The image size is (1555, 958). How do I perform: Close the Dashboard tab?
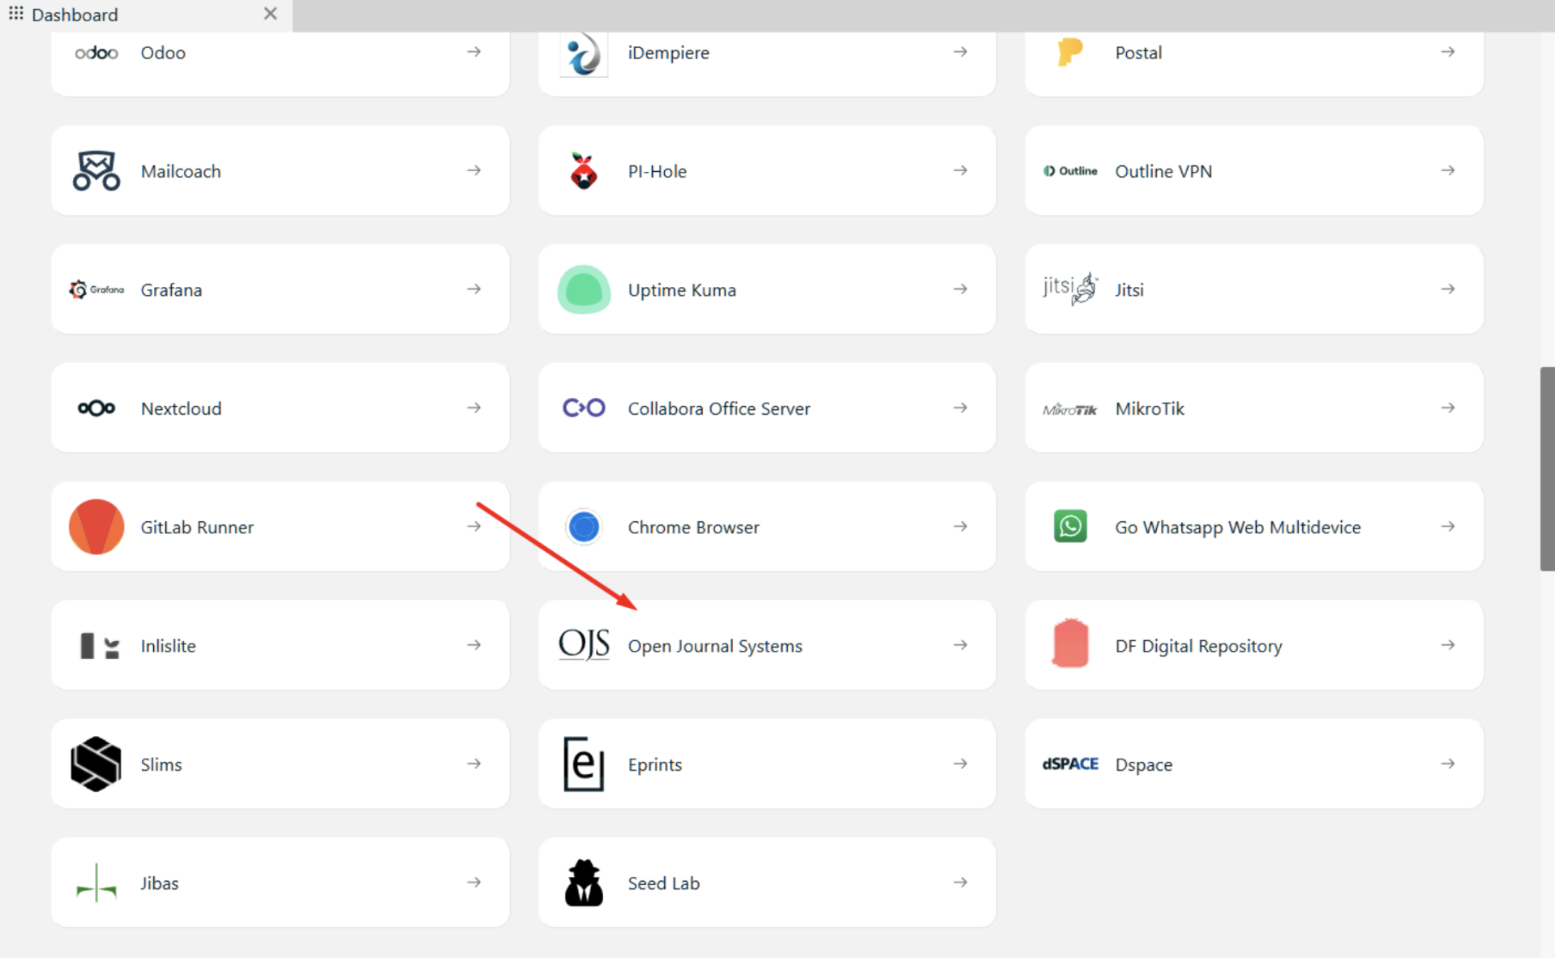tap(271, 14)
